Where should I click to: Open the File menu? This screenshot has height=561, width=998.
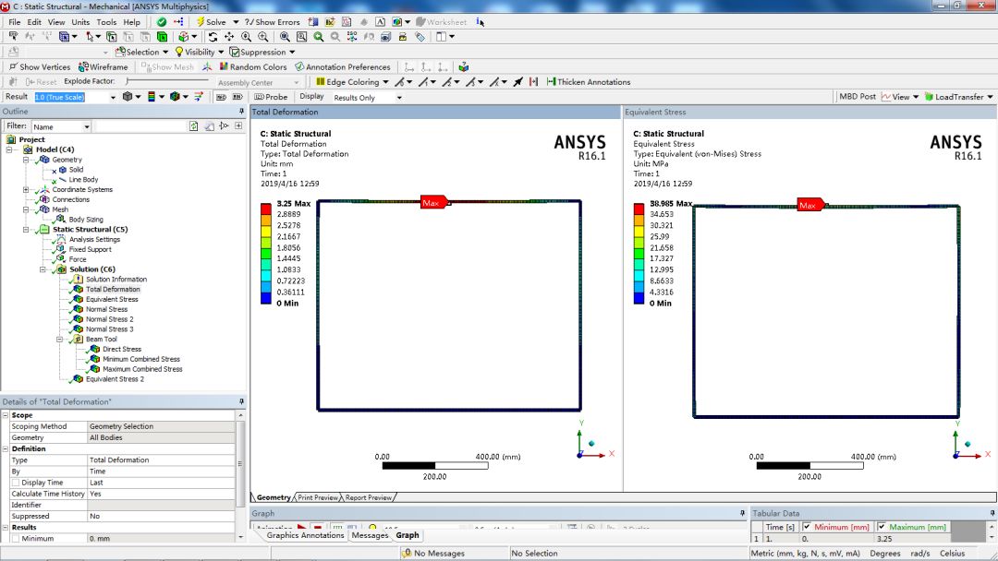[x=14, y=21]
